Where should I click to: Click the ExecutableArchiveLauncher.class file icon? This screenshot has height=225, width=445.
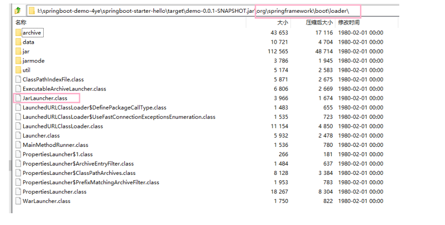point(19,89)
